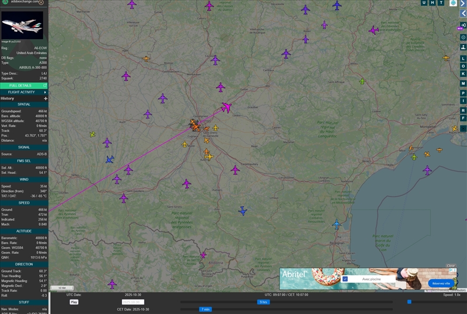Select the purple aircraft over the Mediterranean sea

pos(427,170)
